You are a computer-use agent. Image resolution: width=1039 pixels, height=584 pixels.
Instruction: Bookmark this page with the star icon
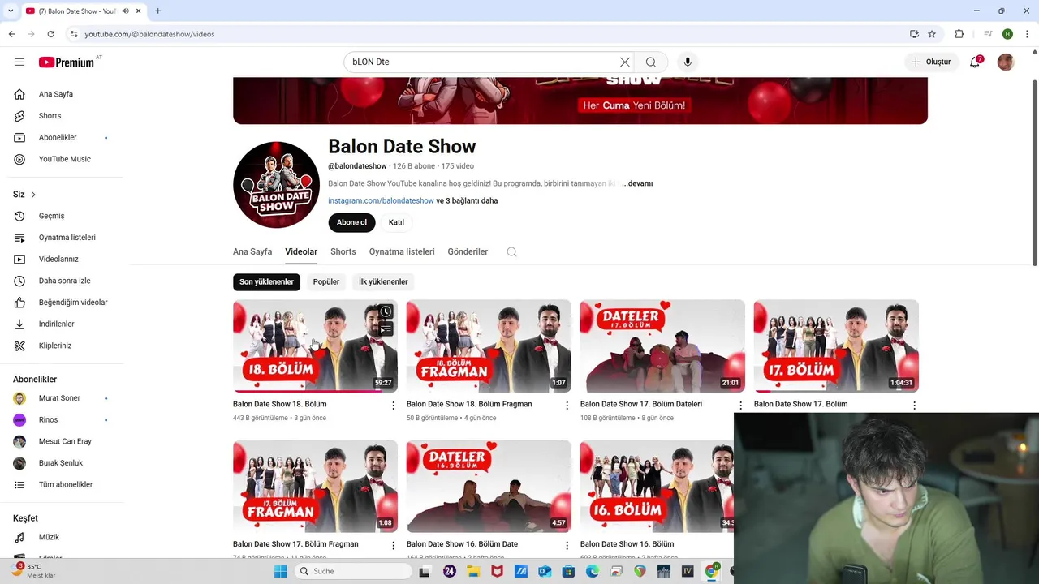pyautogui.click(x=932, y=34)
